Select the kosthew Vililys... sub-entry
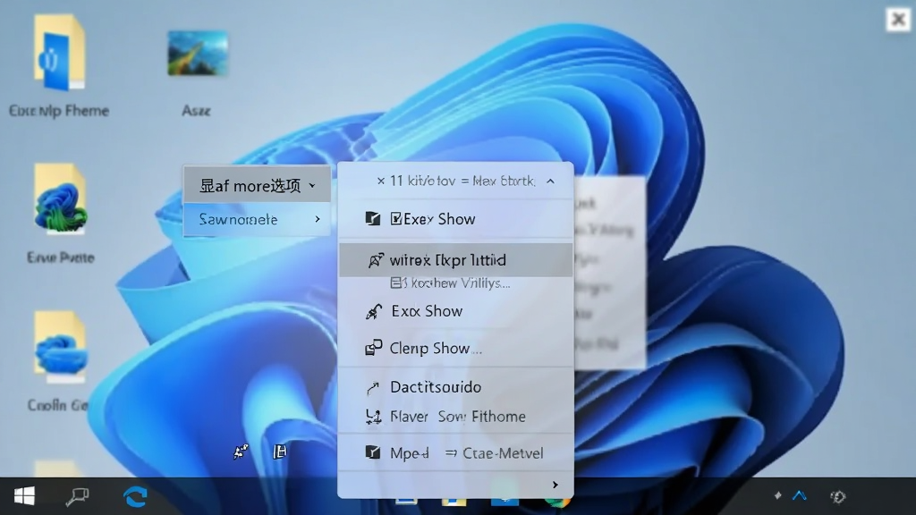 click(451, 283)
